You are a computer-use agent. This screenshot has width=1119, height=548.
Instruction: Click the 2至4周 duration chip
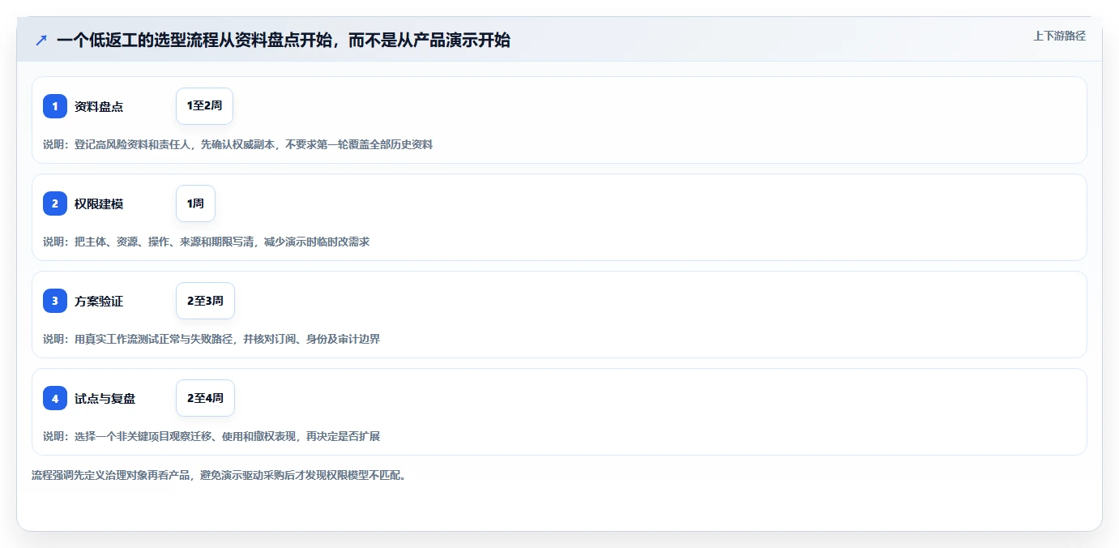click(205, 398)
